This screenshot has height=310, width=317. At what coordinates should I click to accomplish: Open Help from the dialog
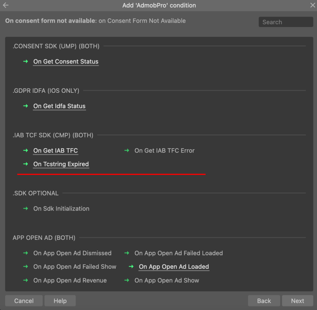pyautogui.click(x=60, y=300)
